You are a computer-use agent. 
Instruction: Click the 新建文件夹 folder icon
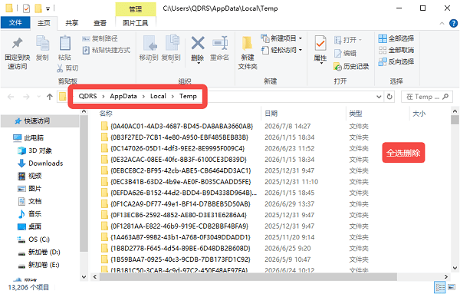(248, 44)
